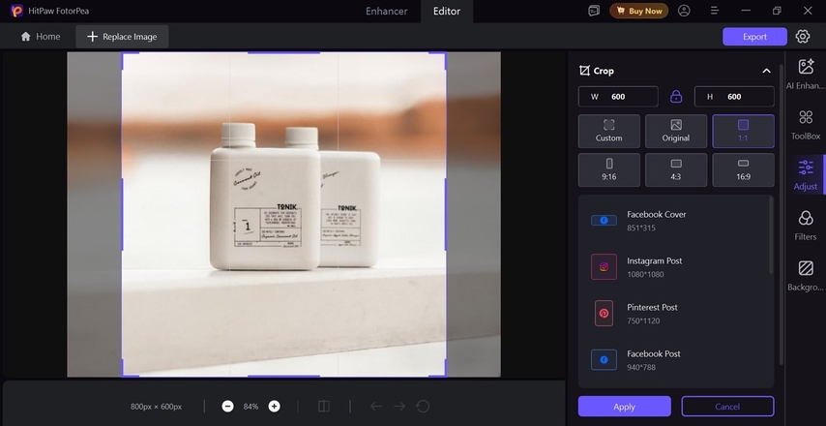Switch to the Enhancer tab
826x426 pixels.
(x=386, y=11)
